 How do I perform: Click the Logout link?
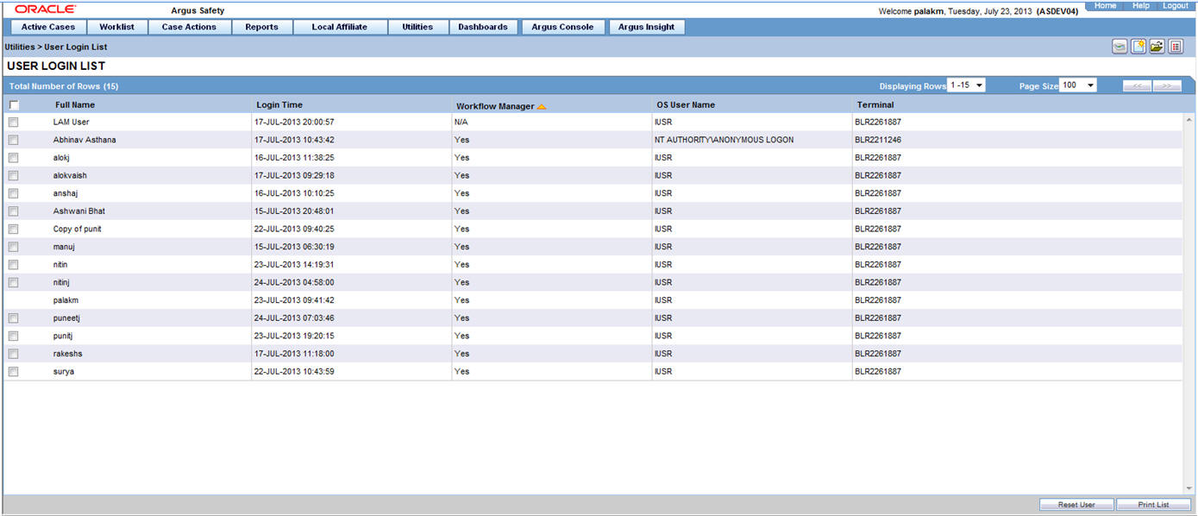(x=1175, y=5)
